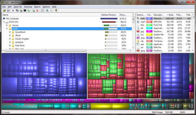Sort by the Extension column header

click(x=141, y=15)
